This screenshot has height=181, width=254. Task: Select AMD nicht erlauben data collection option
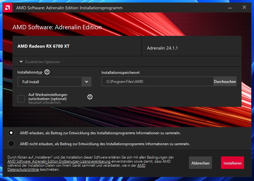point(11,144)
